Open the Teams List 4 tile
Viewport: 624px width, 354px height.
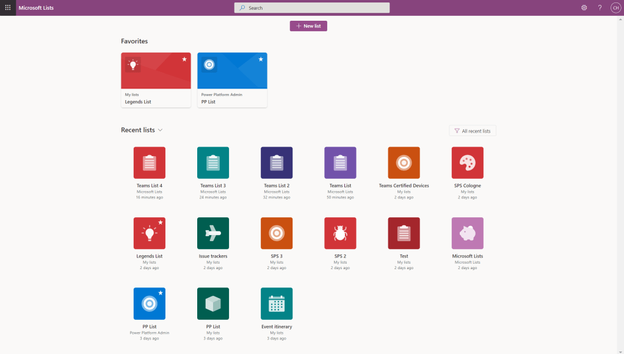[x=150, y=163]
